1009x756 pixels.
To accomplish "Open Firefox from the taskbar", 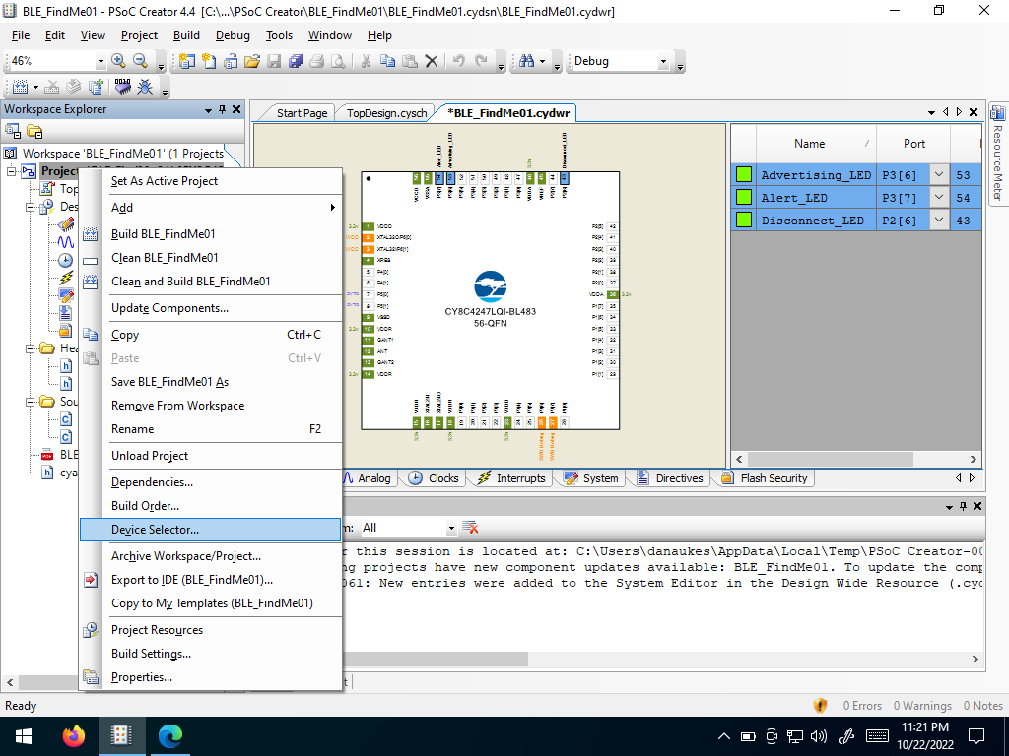I will 73,735.
